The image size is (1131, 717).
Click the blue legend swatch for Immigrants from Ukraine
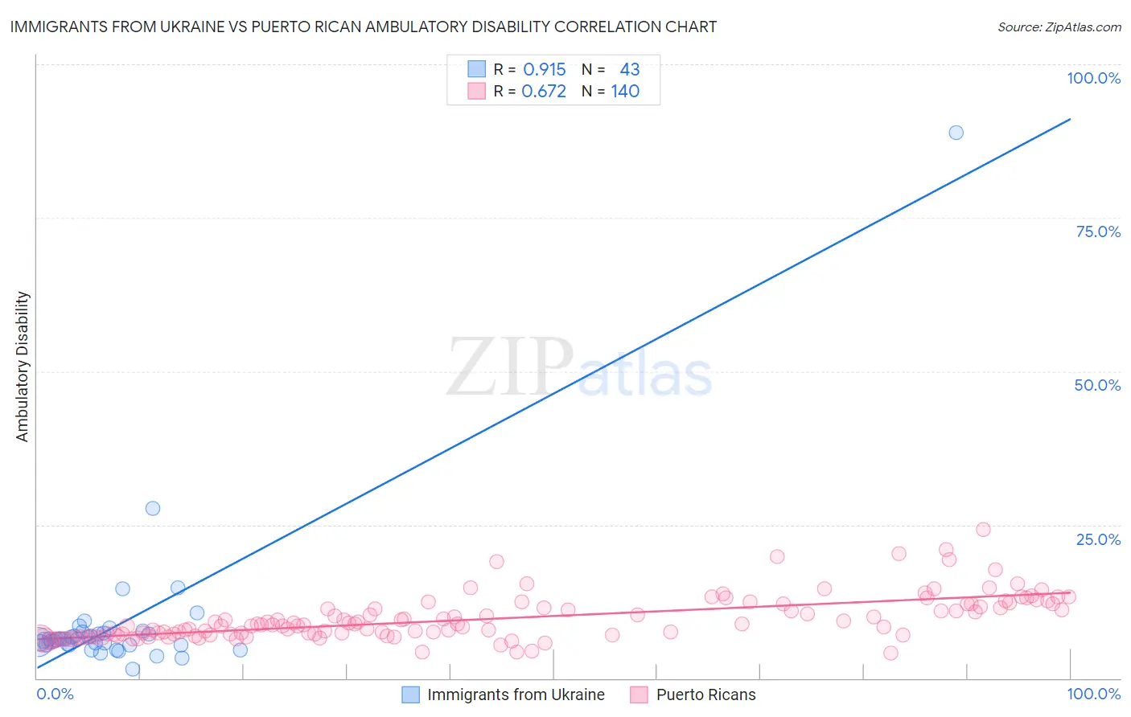pos(410,694)
